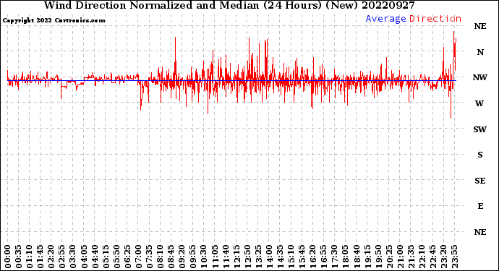Click the Copyright 2022 Cartronics.com text
Image resolution: width=499 pixels, height=271 pixels.
(x=54, y=20)
